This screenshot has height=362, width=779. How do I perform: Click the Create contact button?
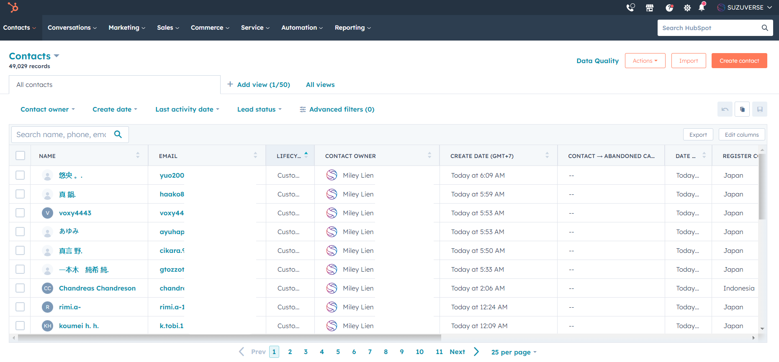(739, 61)
